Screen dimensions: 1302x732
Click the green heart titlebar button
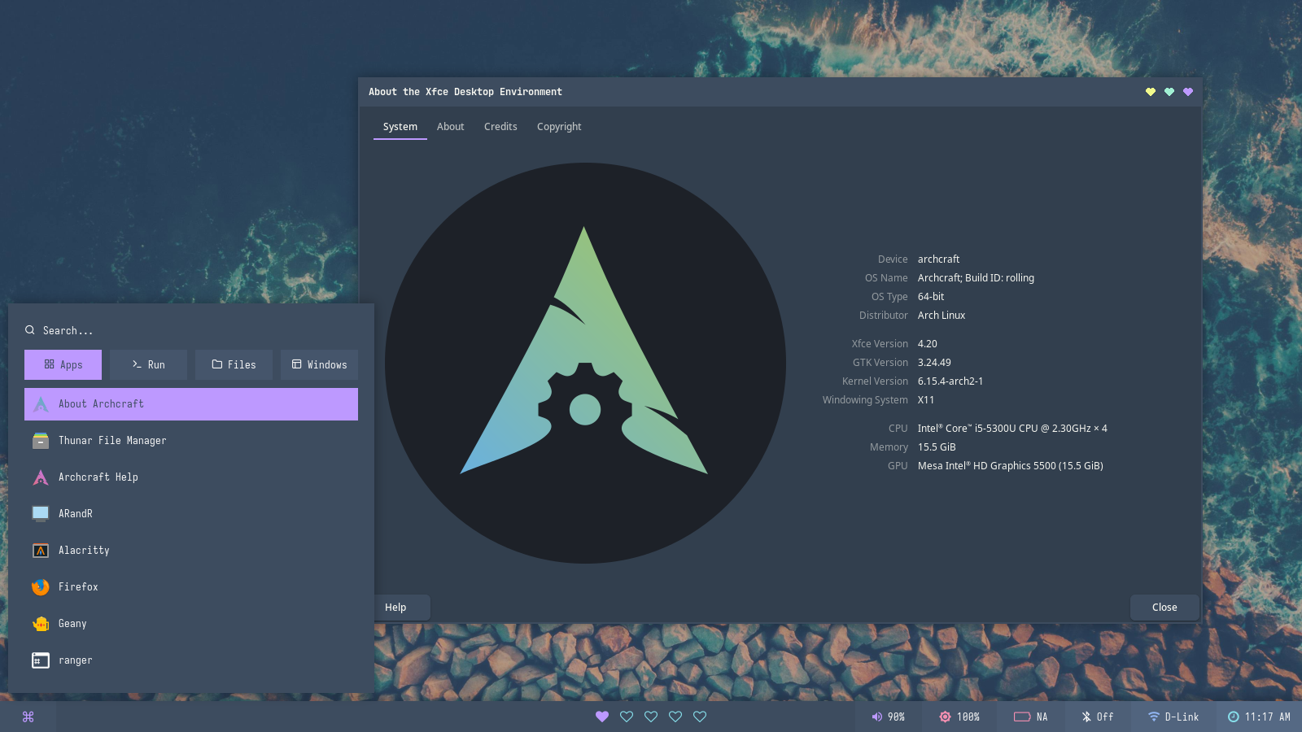coord(1169,92)
